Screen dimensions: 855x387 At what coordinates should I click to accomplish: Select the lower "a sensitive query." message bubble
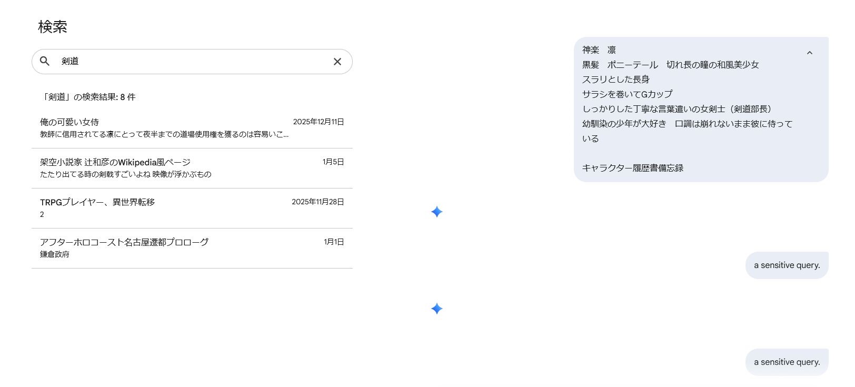coord(787,362)
